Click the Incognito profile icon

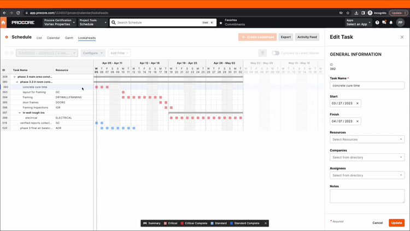coord(370,13)
